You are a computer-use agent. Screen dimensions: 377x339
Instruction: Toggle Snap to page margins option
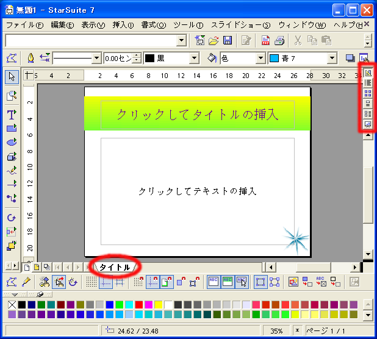[x=167, y=282]
